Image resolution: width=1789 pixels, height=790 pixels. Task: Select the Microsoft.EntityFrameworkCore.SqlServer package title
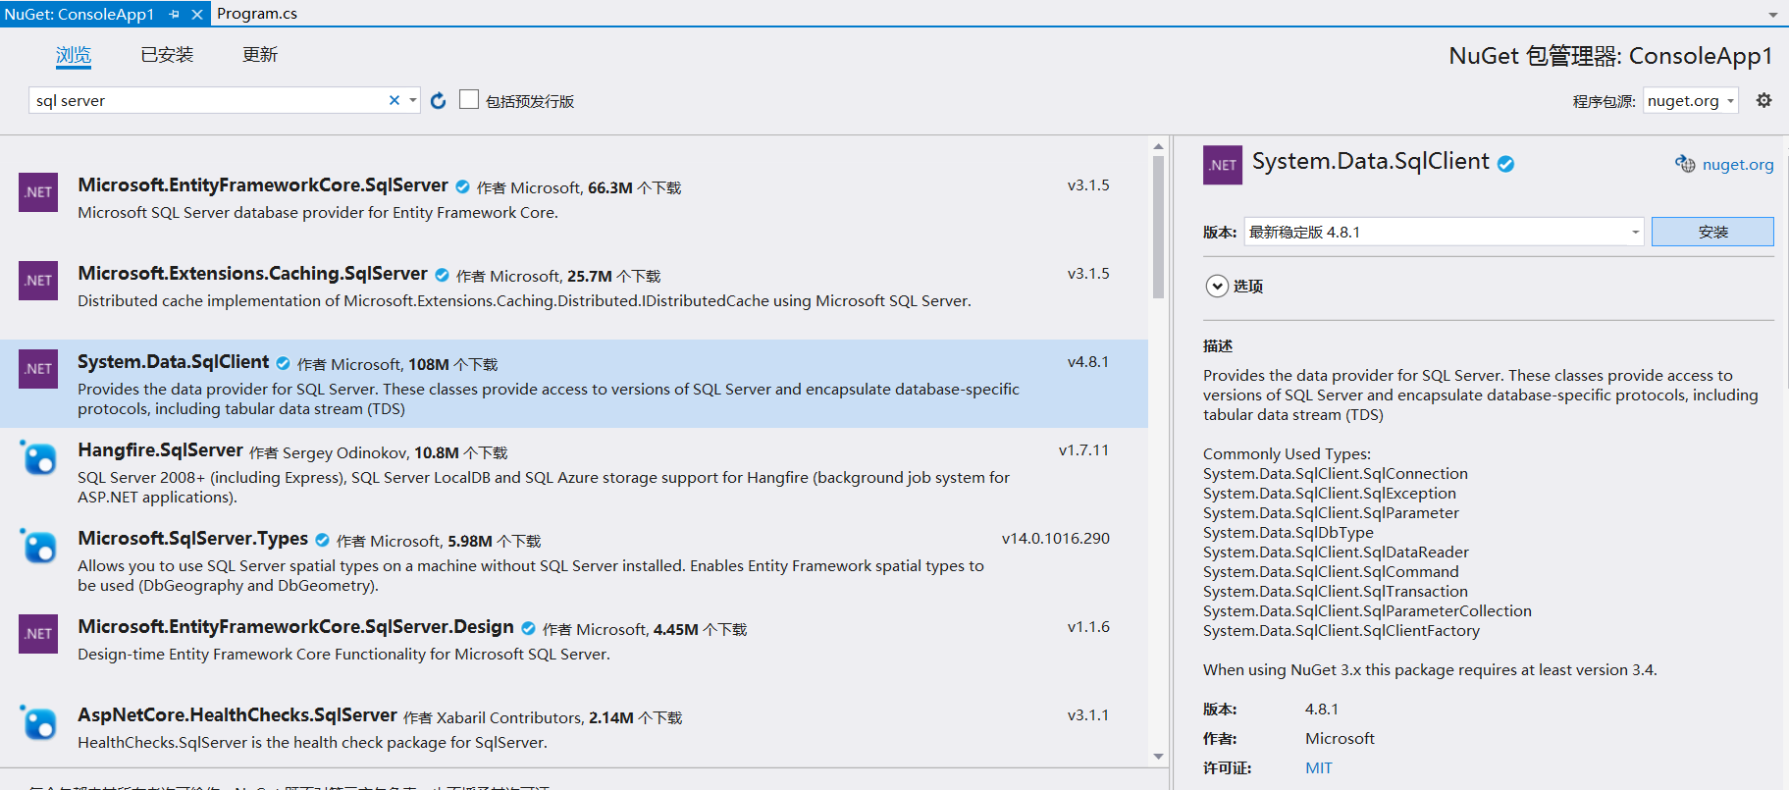click(x=263, y=185)
